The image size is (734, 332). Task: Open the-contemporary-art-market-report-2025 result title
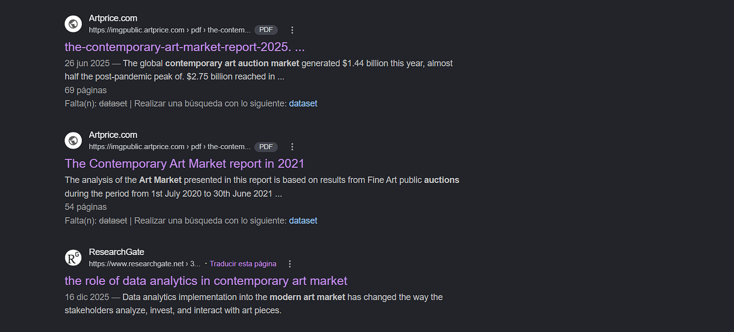coord(185,47)
